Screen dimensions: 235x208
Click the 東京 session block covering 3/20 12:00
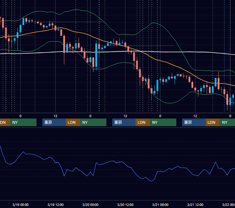click(124, 122)
